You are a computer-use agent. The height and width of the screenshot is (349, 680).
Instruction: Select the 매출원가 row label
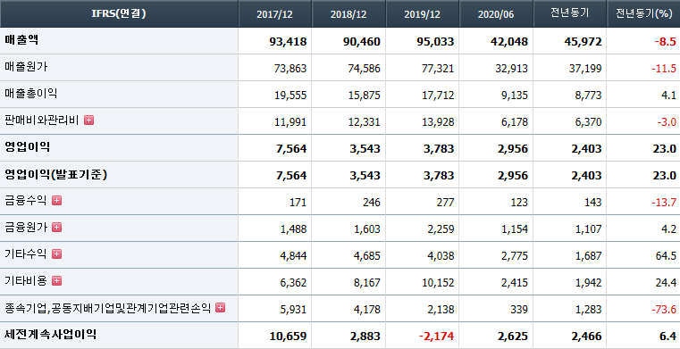tap(26, 67)
